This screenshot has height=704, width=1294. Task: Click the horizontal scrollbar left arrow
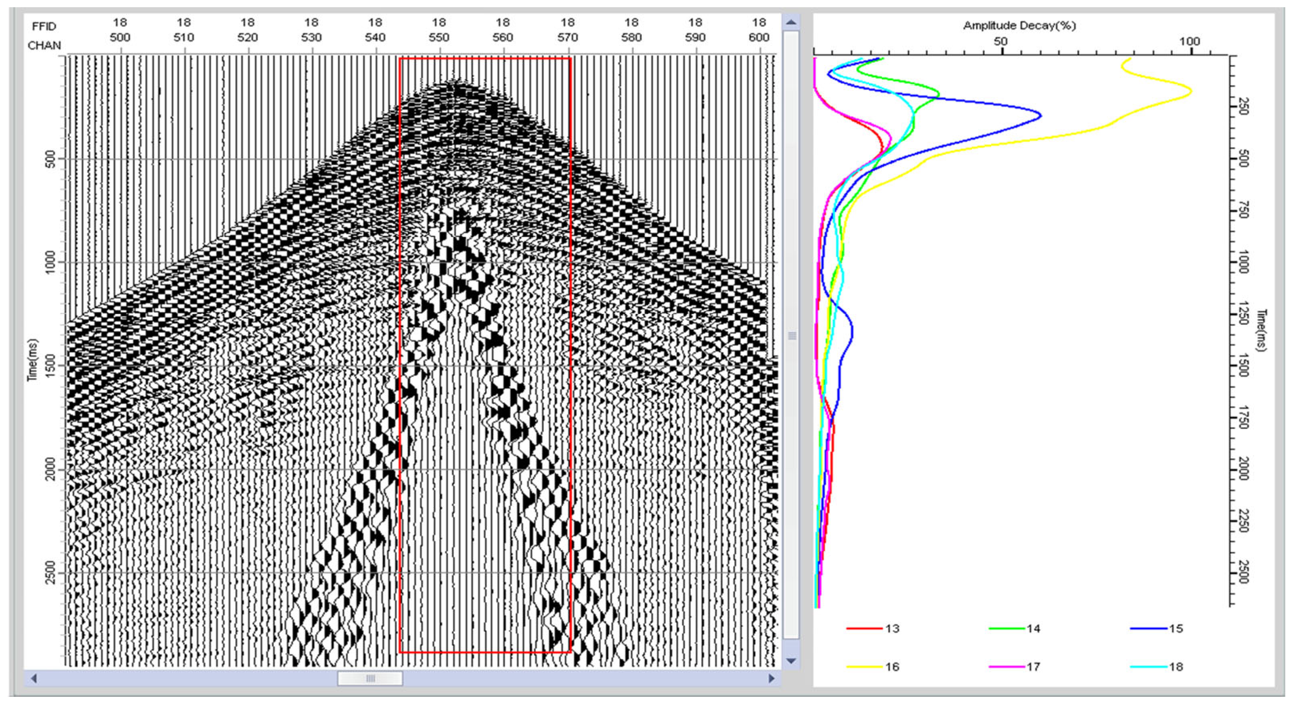[x=34, y=679]
